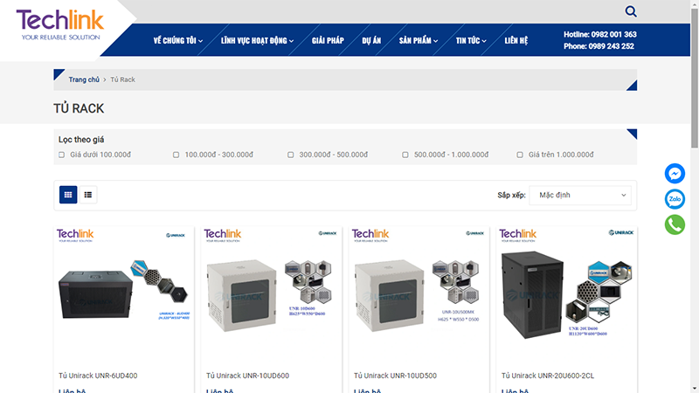699x393 pixels.
Task: Check '100.000đ - 300.000đ' filter
Action: (176, 155)
